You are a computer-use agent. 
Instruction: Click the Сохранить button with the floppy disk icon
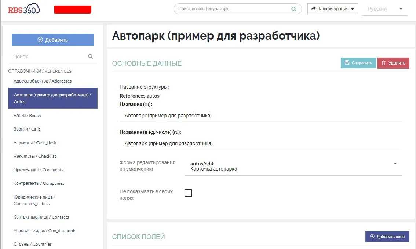(358, 63)
